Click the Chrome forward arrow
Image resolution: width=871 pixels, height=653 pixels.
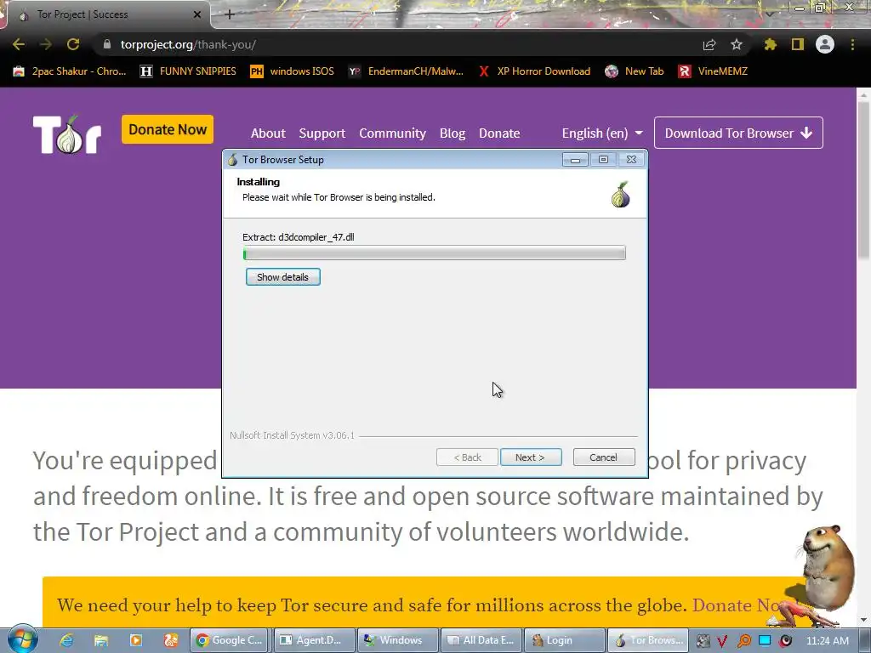(46, 44)
